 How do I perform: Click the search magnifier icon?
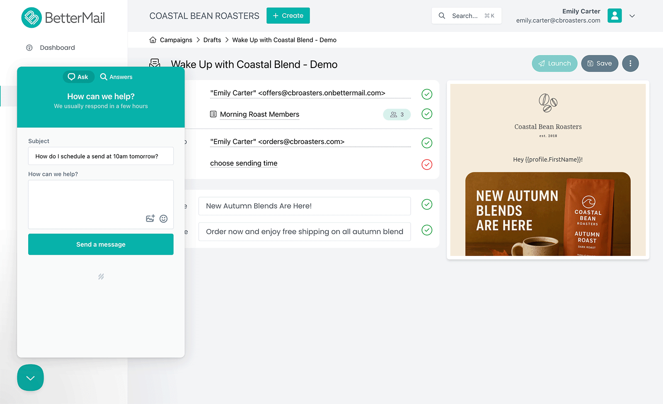coord(442,16)
